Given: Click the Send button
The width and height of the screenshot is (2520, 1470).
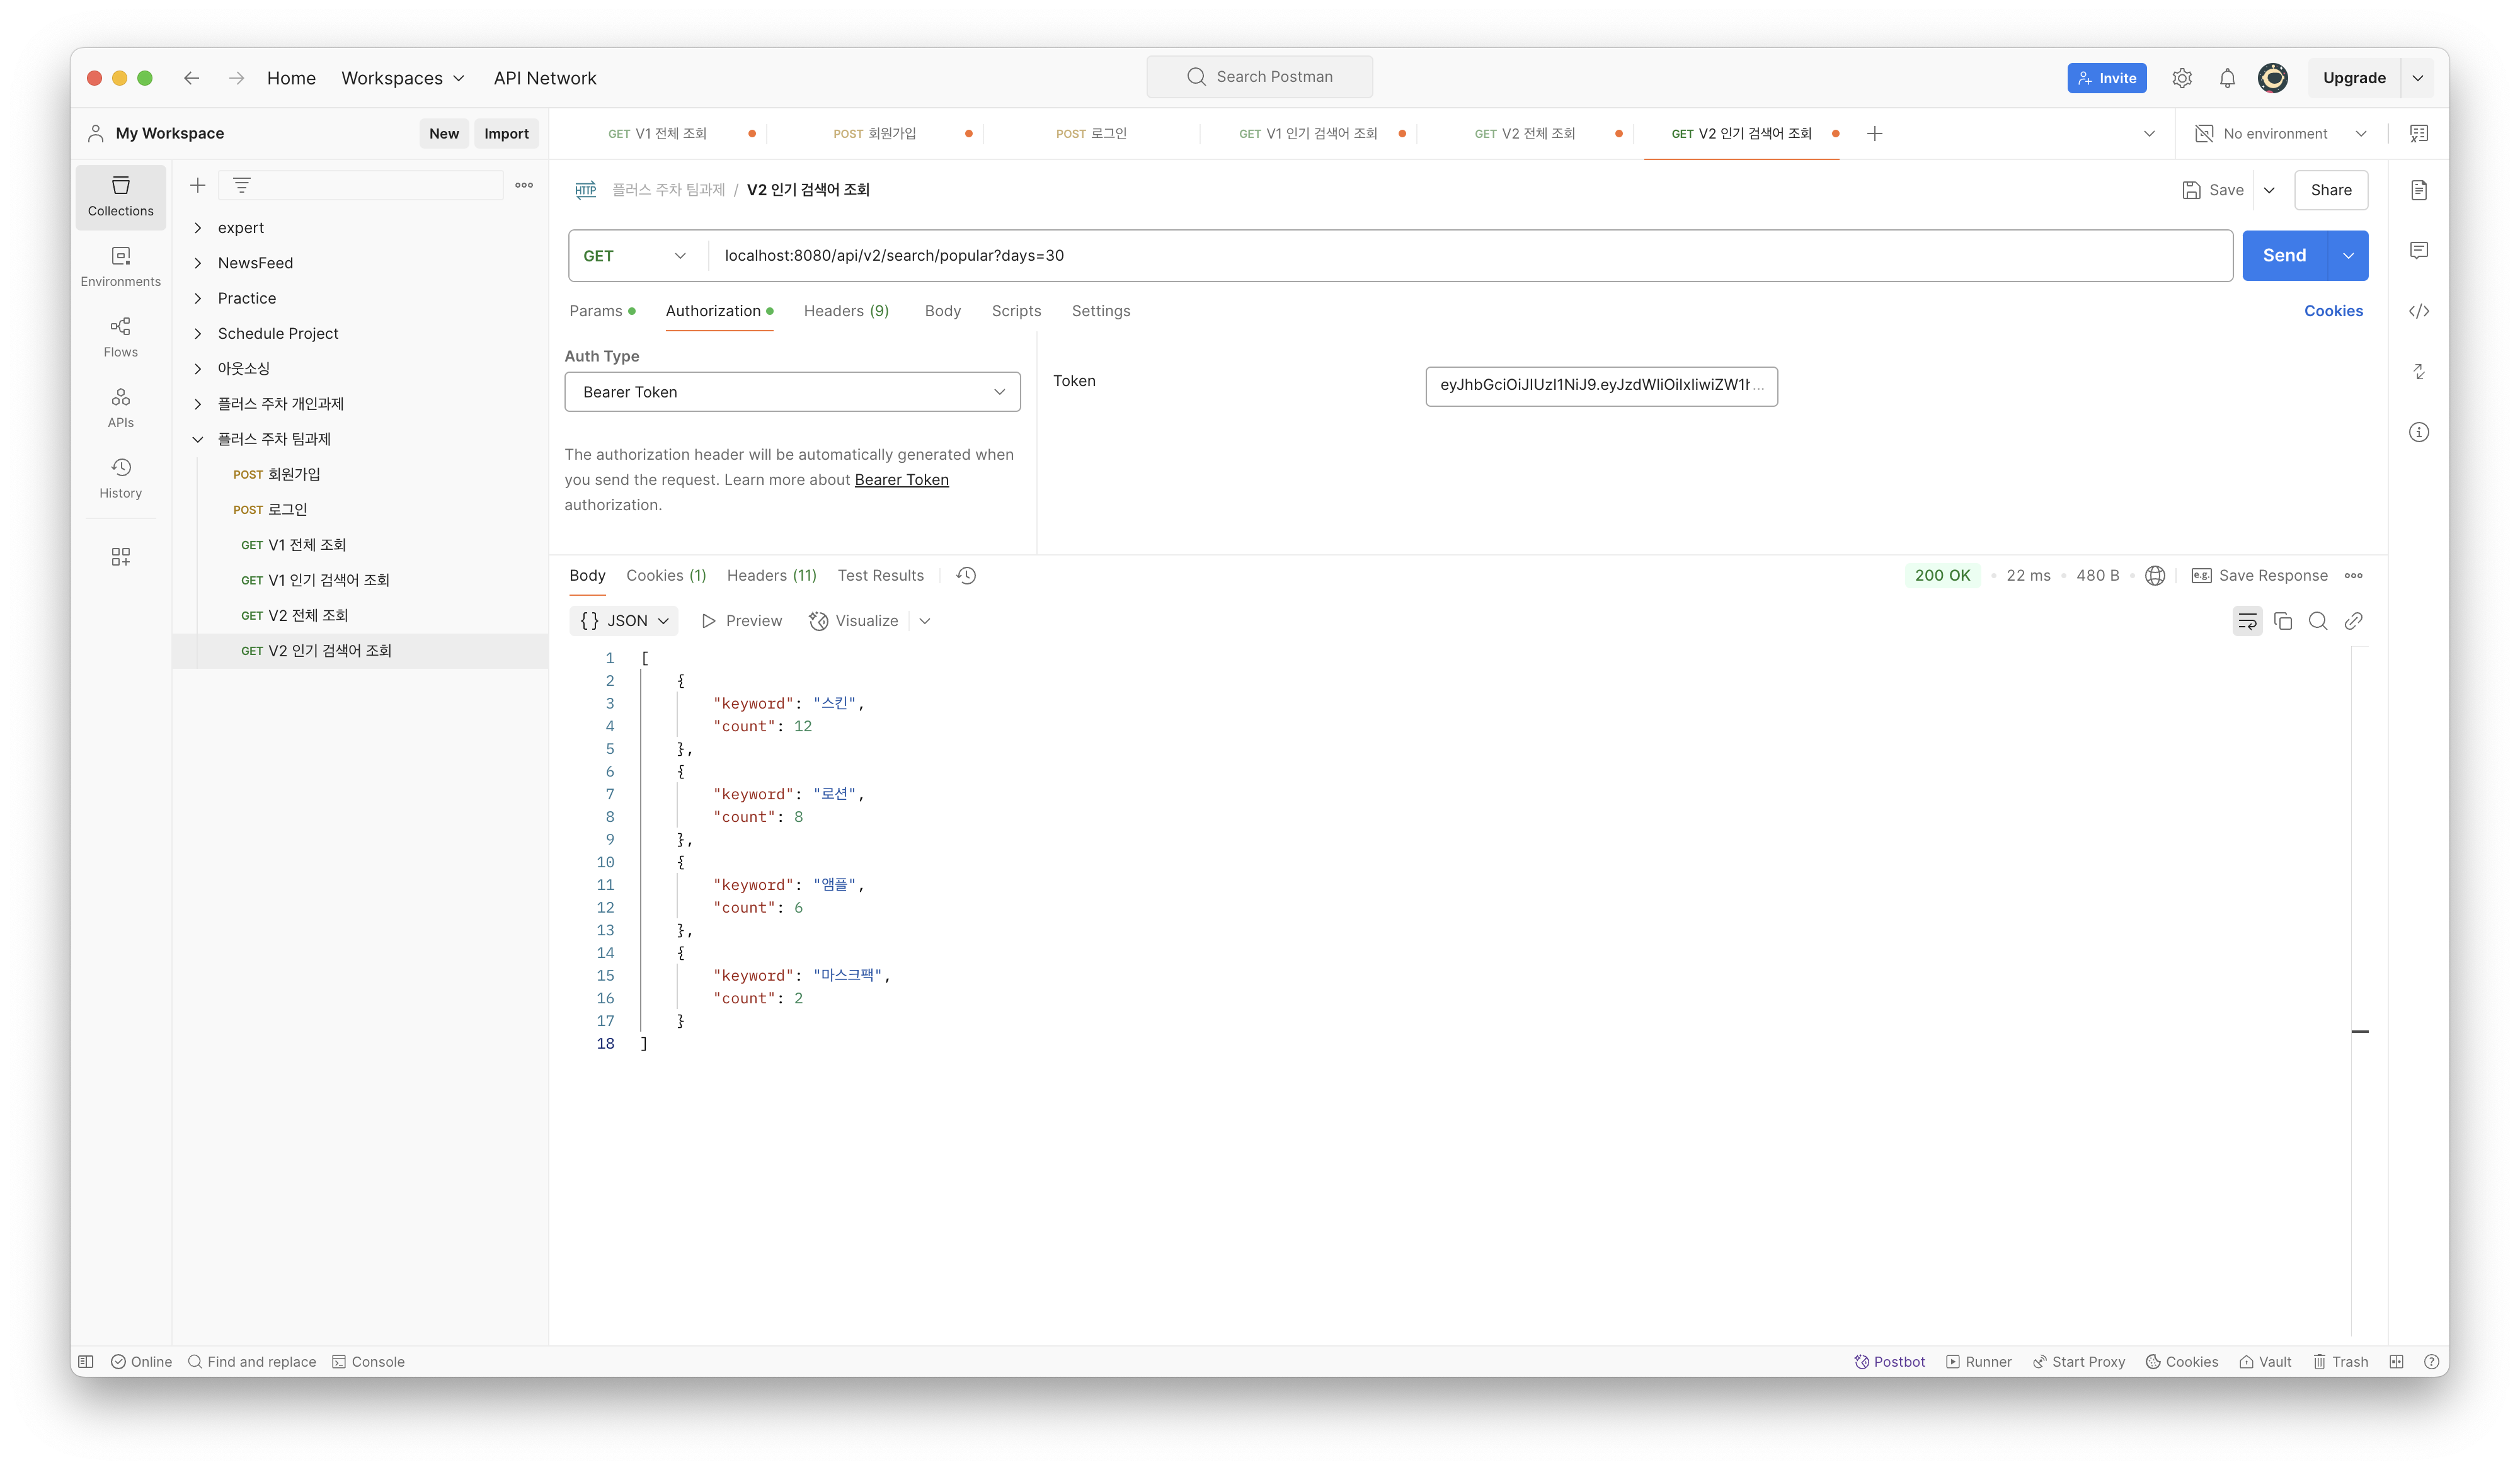Looking at the screenshot, I should pyautogui.click(x=2284, y=256).
